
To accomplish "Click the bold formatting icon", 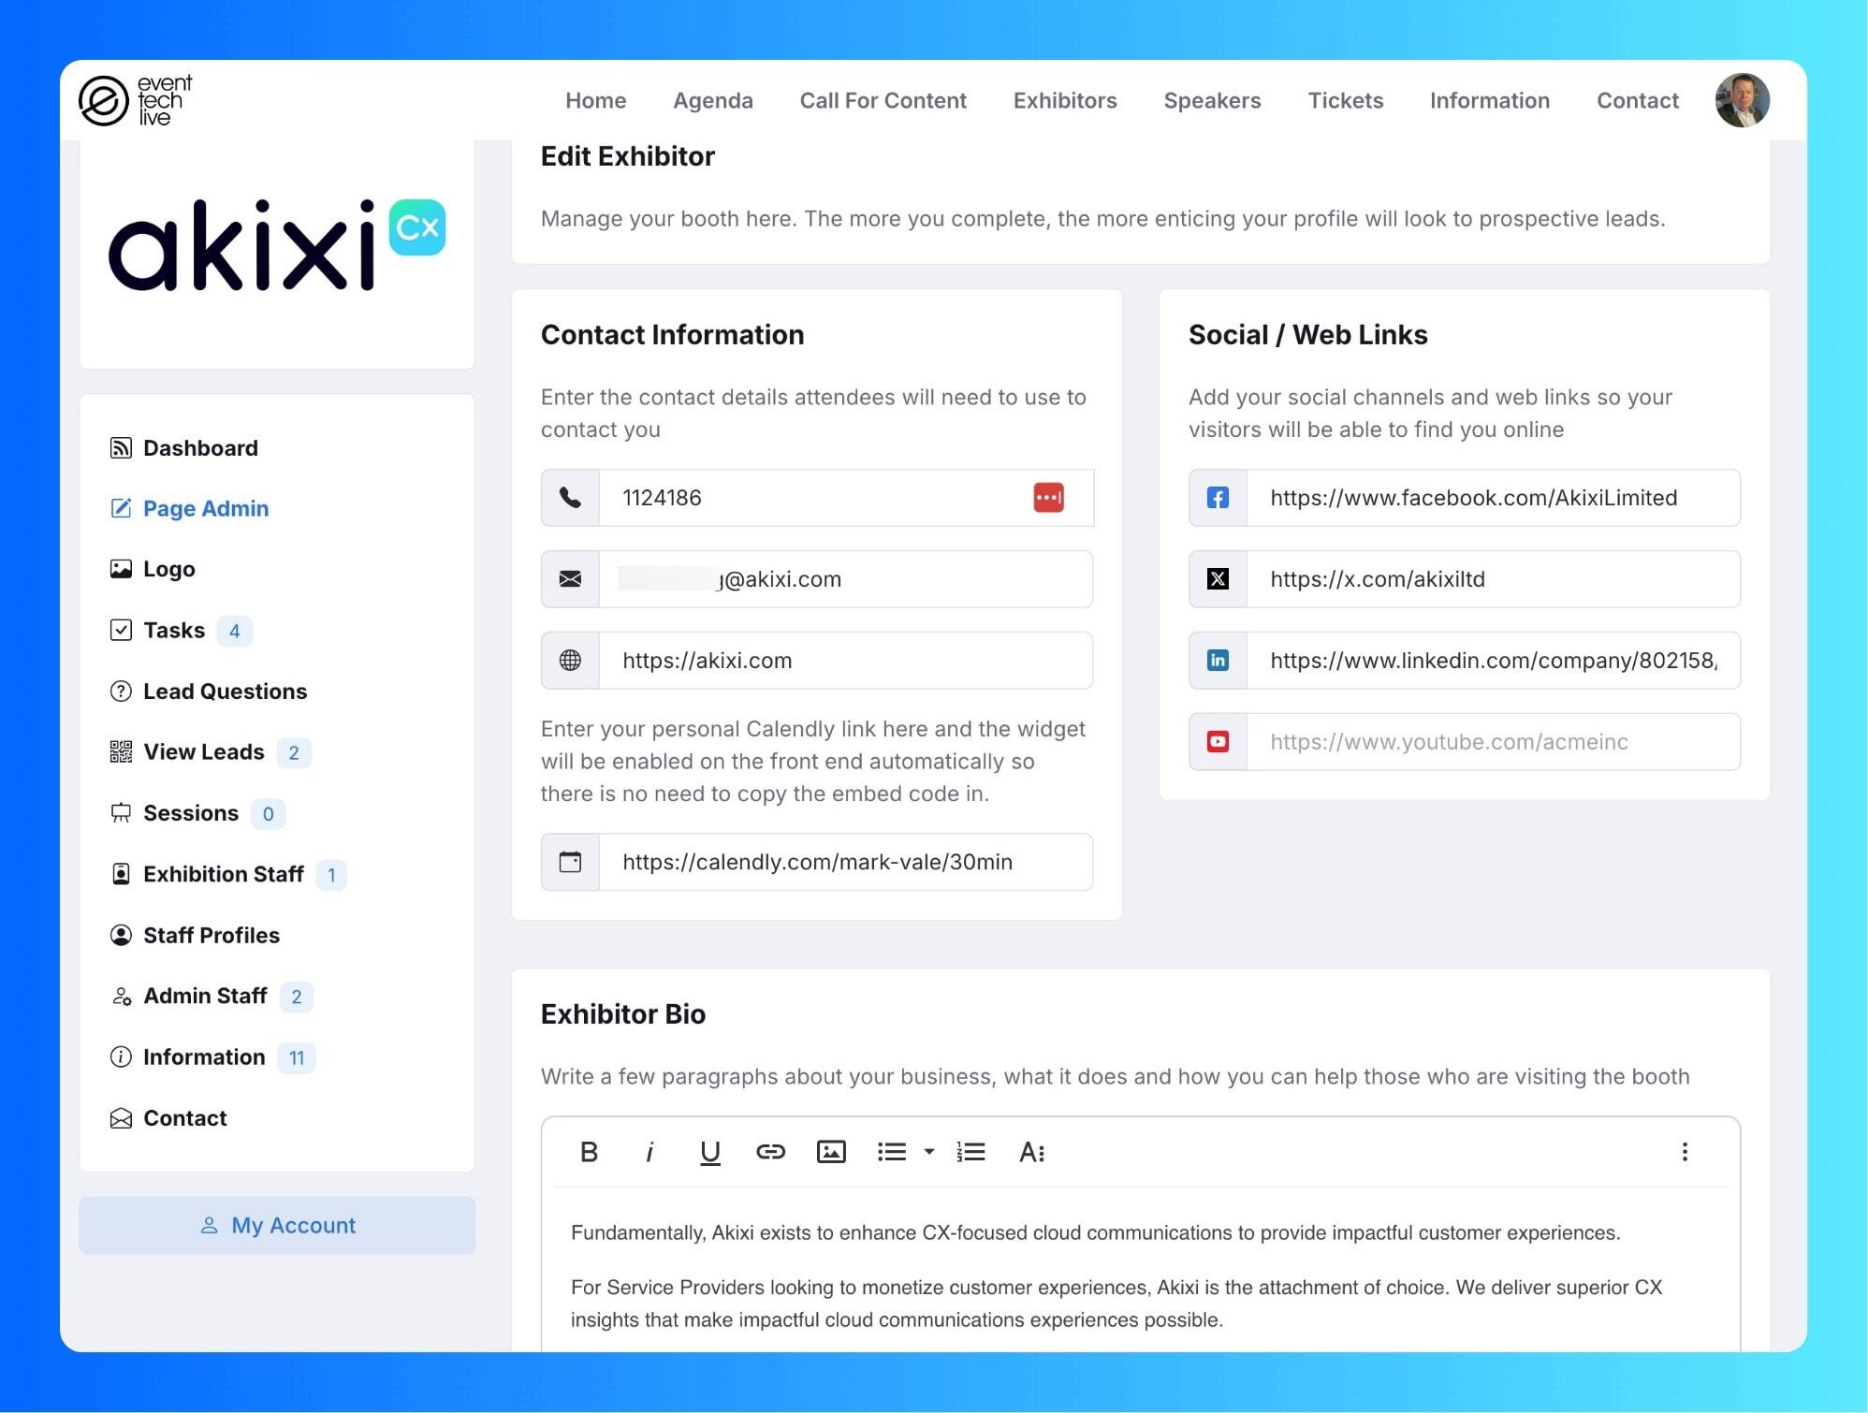I will pyautogui.click(x=586, y=1150).
